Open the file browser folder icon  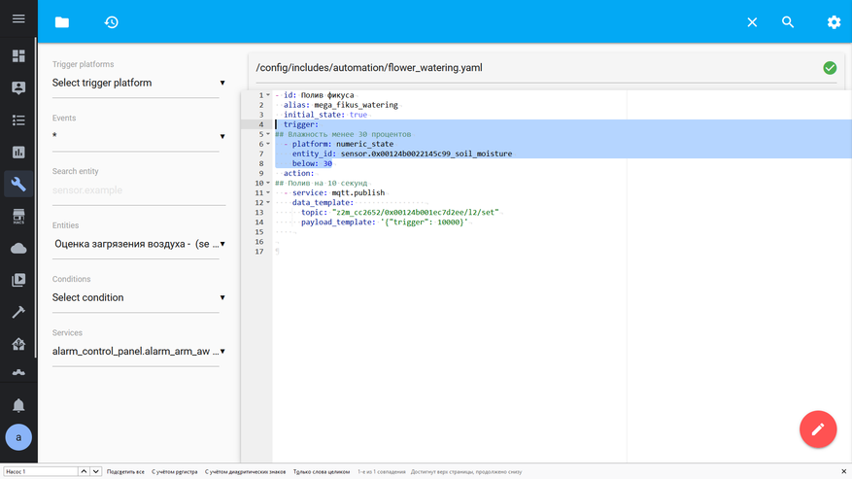click(62, 21)
